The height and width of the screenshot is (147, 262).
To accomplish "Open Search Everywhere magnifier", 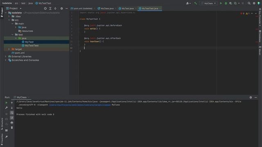I will tap(249, 3).
